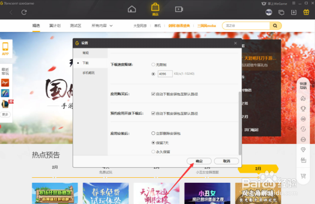
Task: Launch the League of Legends icon
Action: pyautogui.click(x=5, y=104)
